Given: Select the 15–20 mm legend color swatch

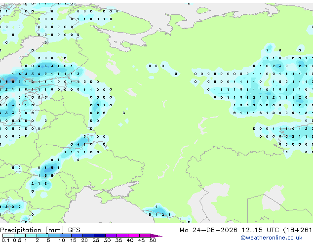Looking at the screenshot, I should pos(77,236).
